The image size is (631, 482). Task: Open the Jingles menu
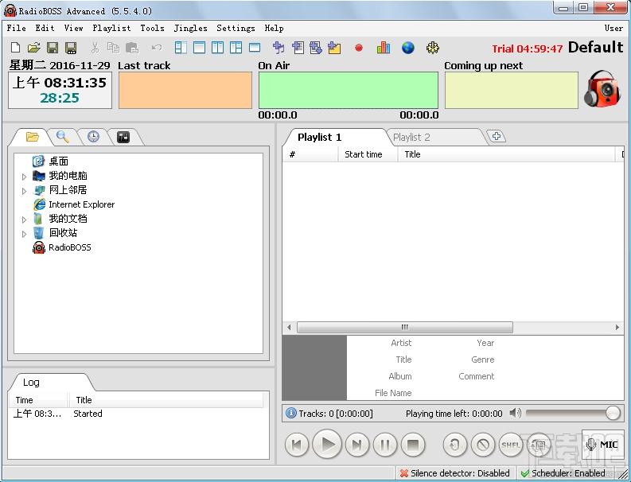point(191,28)
